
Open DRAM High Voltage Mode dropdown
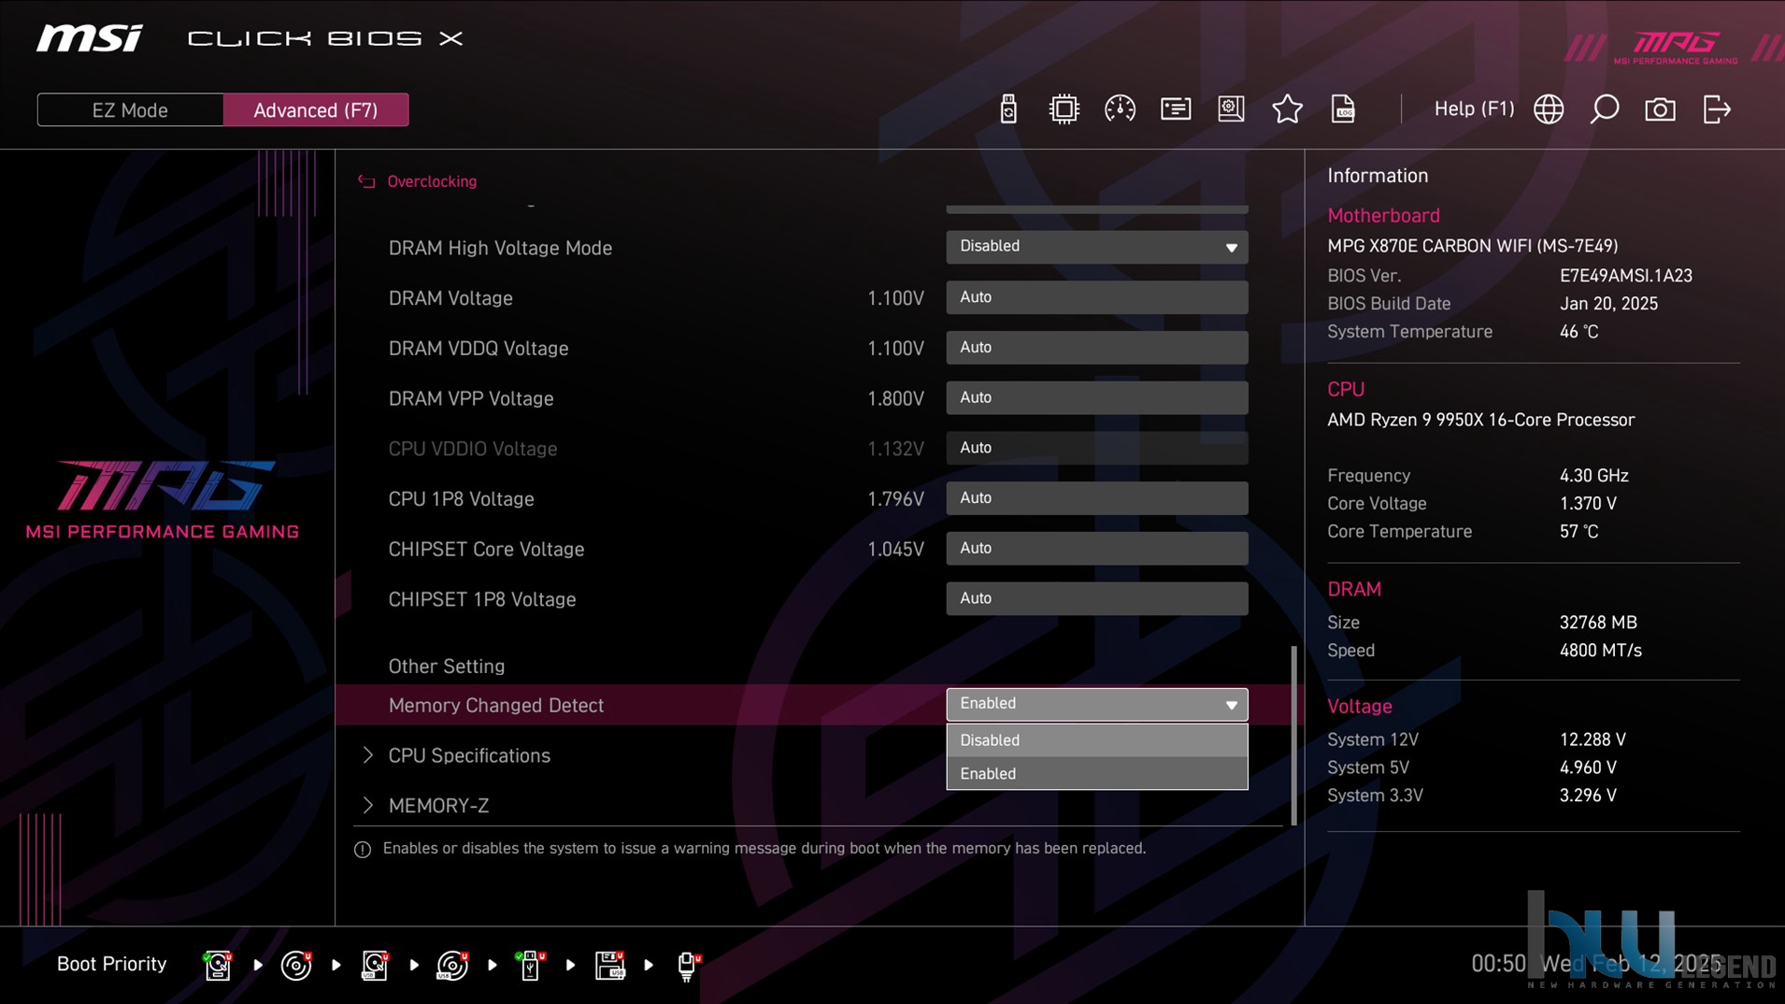[x=1096, y=247]
